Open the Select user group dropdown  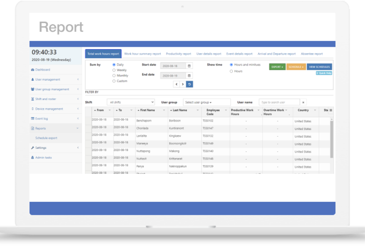click(207, 102)
